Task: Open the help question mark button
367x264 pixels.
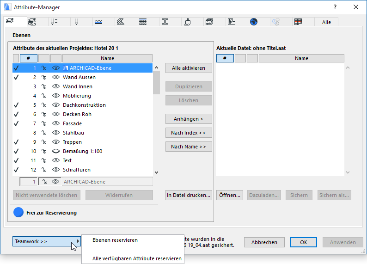Action: click(335, 7)
